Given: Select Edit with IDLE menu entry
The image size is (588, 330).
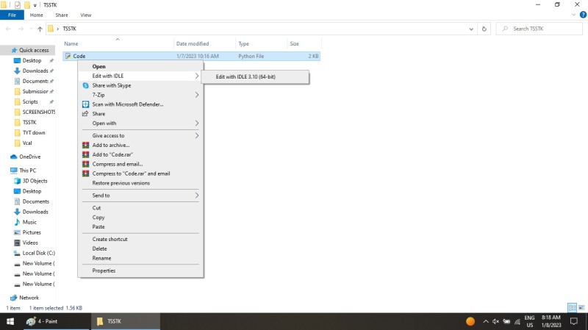Looking at the screenshot, I should (x=140, y=76).
